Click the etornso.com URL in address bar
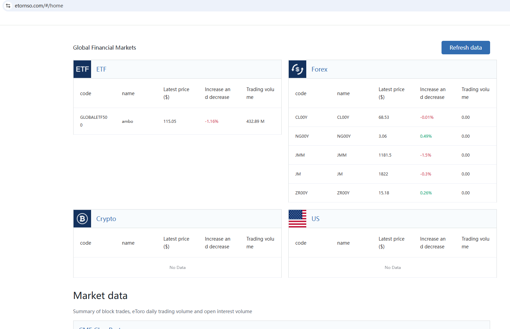This screenshot has height=329, width=510. pos(39,6)
